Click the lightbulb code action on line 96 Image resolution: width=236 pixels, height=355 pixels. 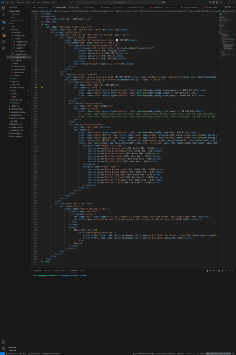tap(42, 87)
